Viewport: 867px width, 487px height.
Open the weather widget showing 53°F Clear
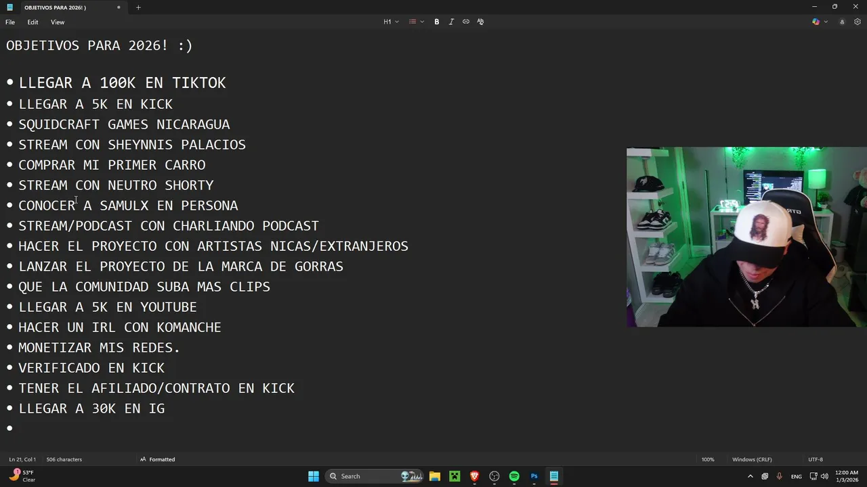click(22, 476)
